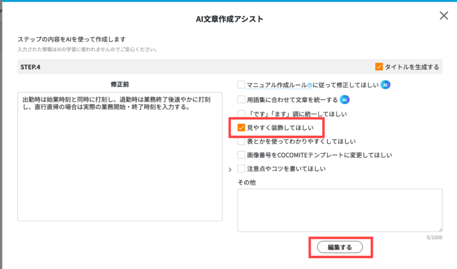The height and width of the screenshot is (269, 457).
Task: Enable 注意点やコツを書いてほしい checkbox
Action: tap(241, 168)
